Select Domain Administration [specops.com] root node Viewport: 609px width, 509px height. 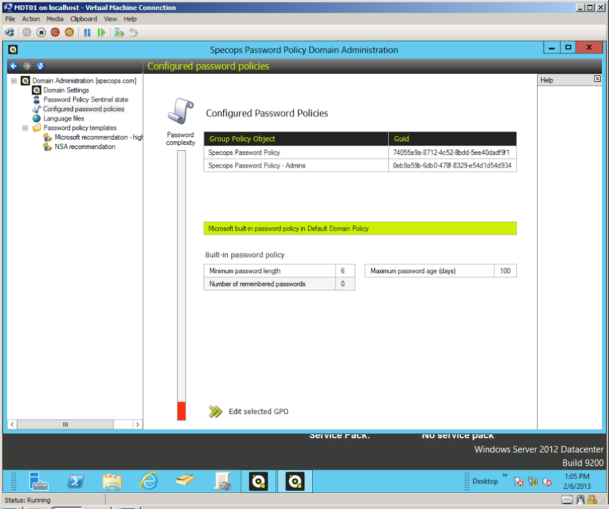click(84, 81)
